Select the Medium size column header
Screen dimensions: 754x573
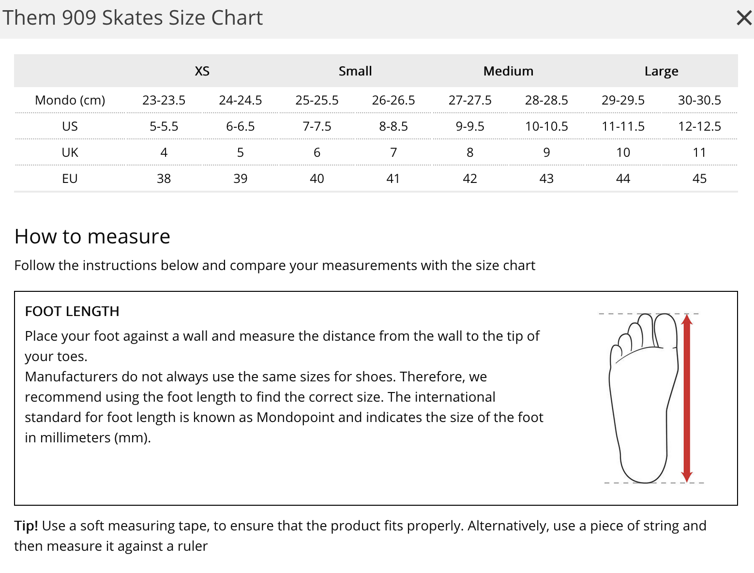click(508, 71)
